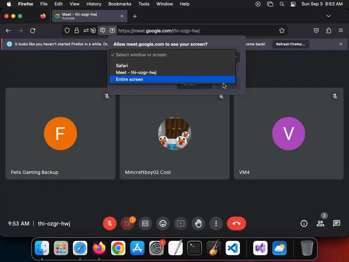Image resolution: width=349 pixels, height=262 pixels.
Task: Click screen sharing indicator in address bar
Action: [112, 30]
